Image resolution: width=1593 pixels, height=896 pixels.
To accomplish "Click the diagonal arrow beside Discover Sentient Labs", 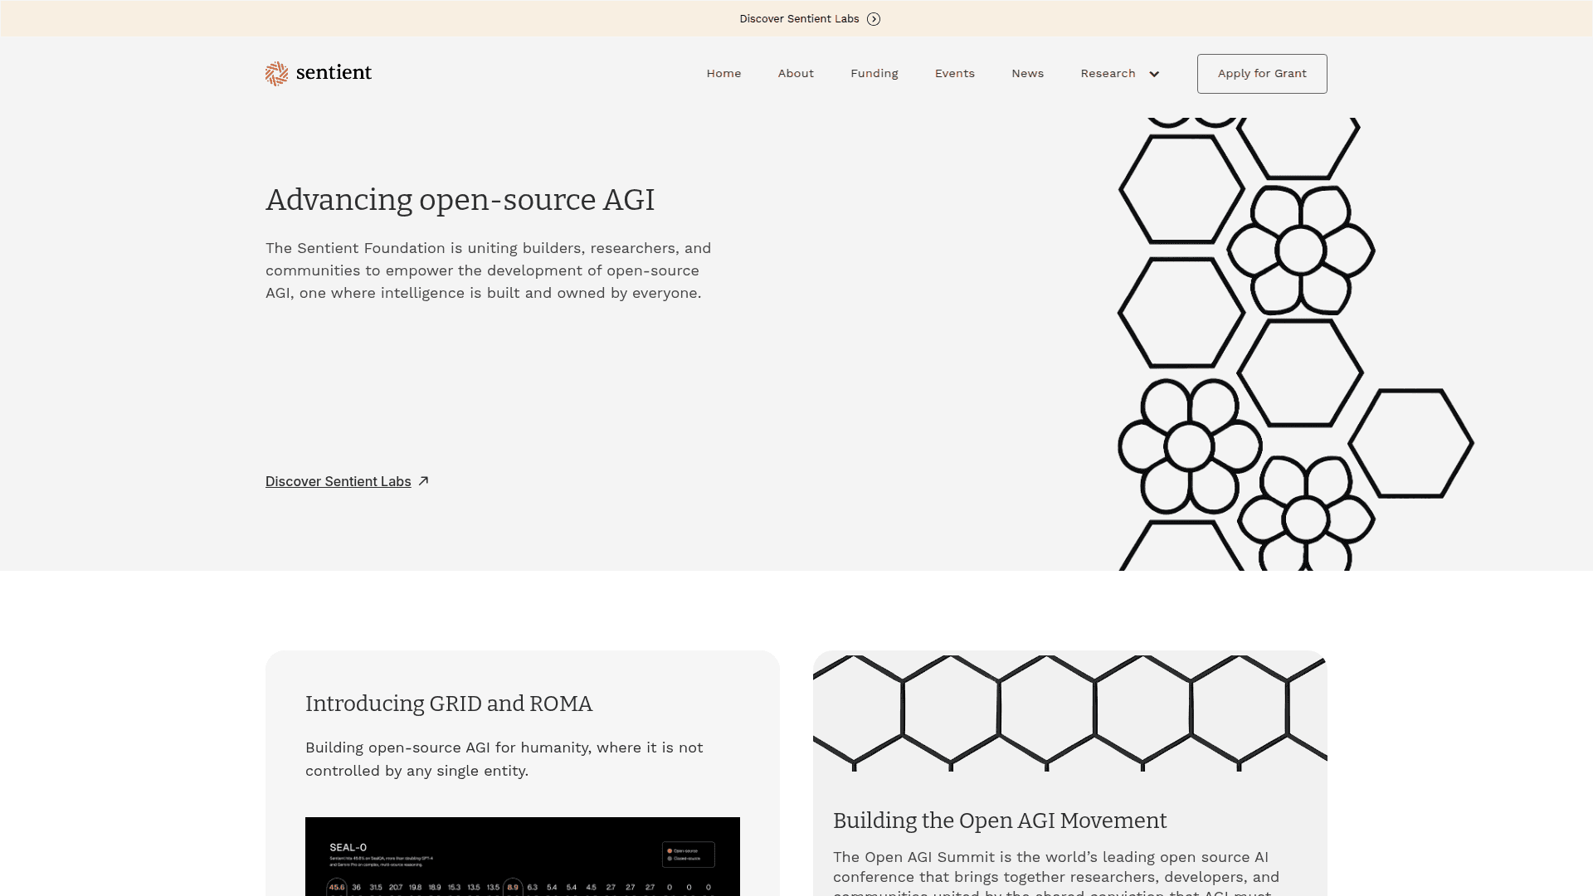I will click(x=423, y=481).
